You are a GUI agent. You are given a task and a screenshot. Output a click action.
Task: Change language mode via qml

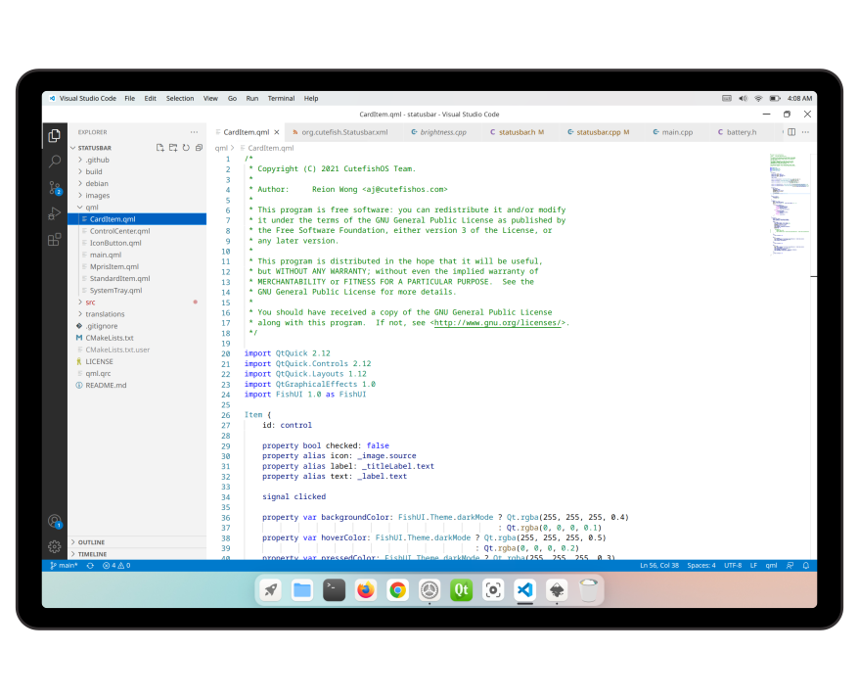(771, 565)
